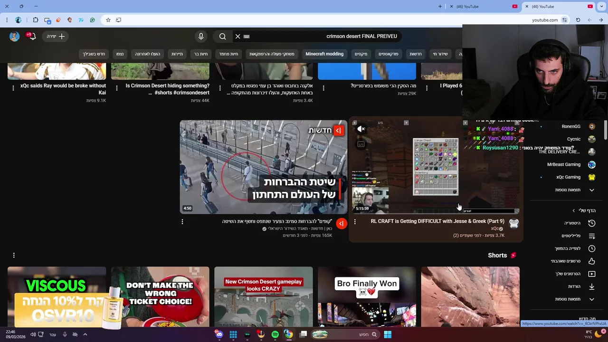This screenshot has width=608, height=342.
Task: Open options for the I Played video
Action: pyautogui.click(x=427, y=88)
